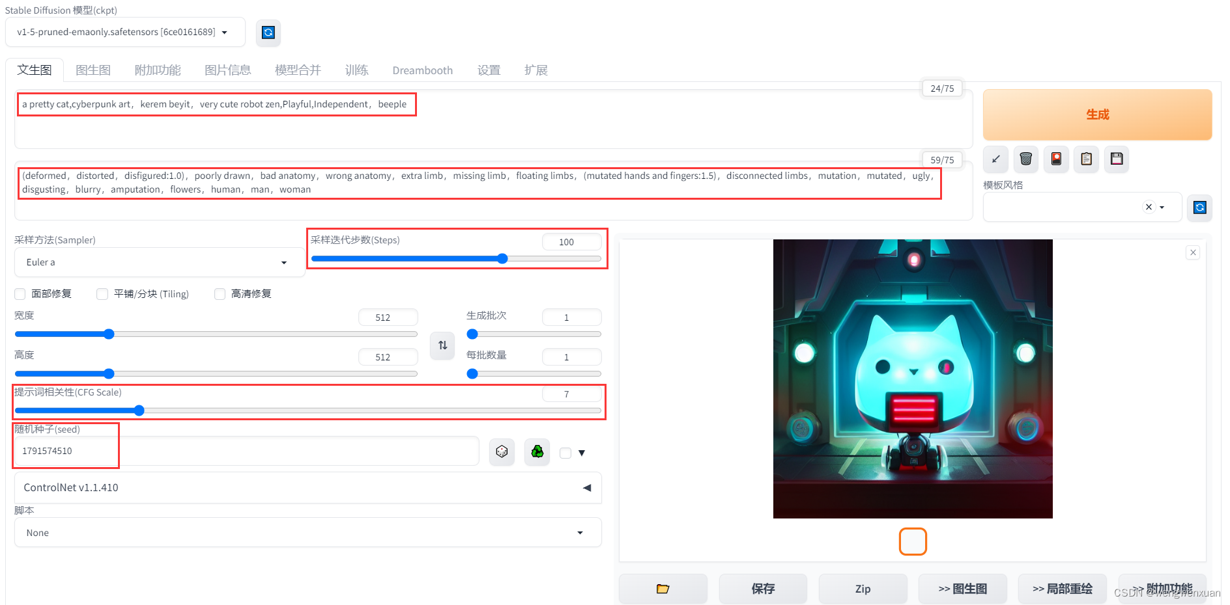Adjust the 每批数量 slider
This screenshot has height=605, width=1230.
click(534, 374)
